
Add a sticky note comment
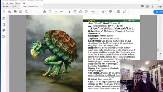pyautogui.click(x=119, y=12)
